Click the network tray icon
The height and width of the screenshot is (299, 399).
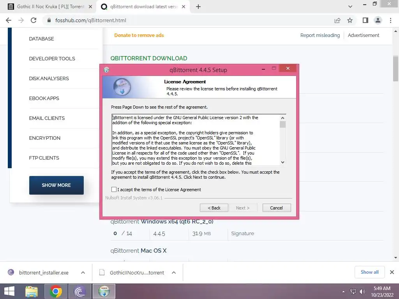pyautogui.click(x=353, y=292)
